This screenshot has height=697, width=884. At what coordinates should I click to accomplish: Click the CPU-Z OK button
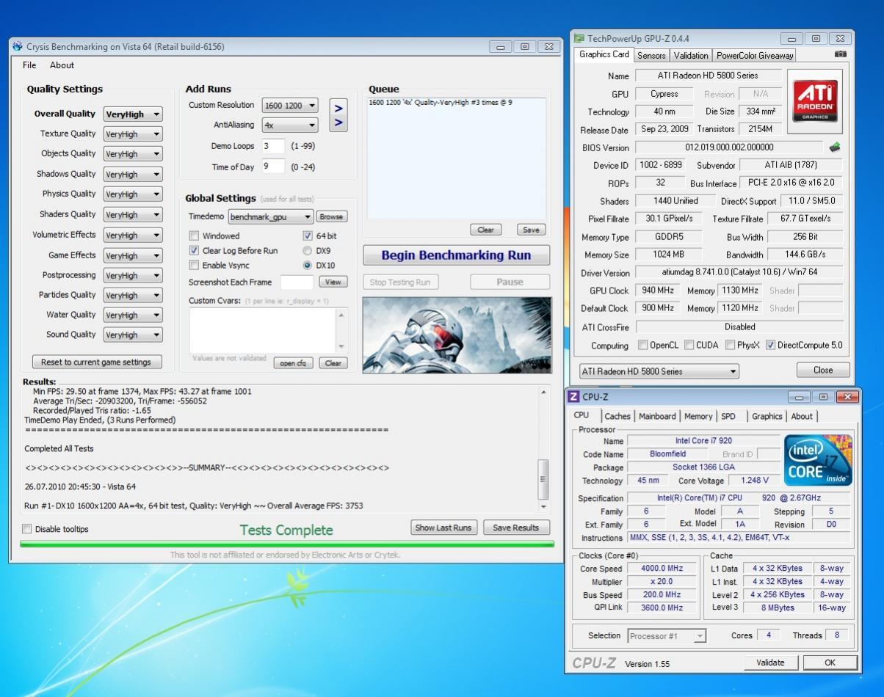tap(830, 663)
